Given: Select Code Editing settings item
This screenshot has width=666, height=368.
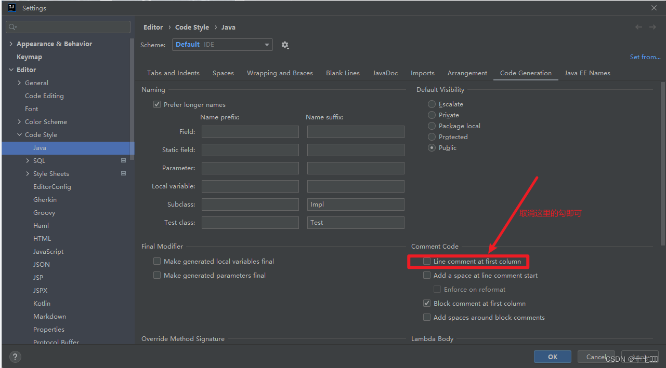Looking at the screenshot, I should [x=44, y=96].
